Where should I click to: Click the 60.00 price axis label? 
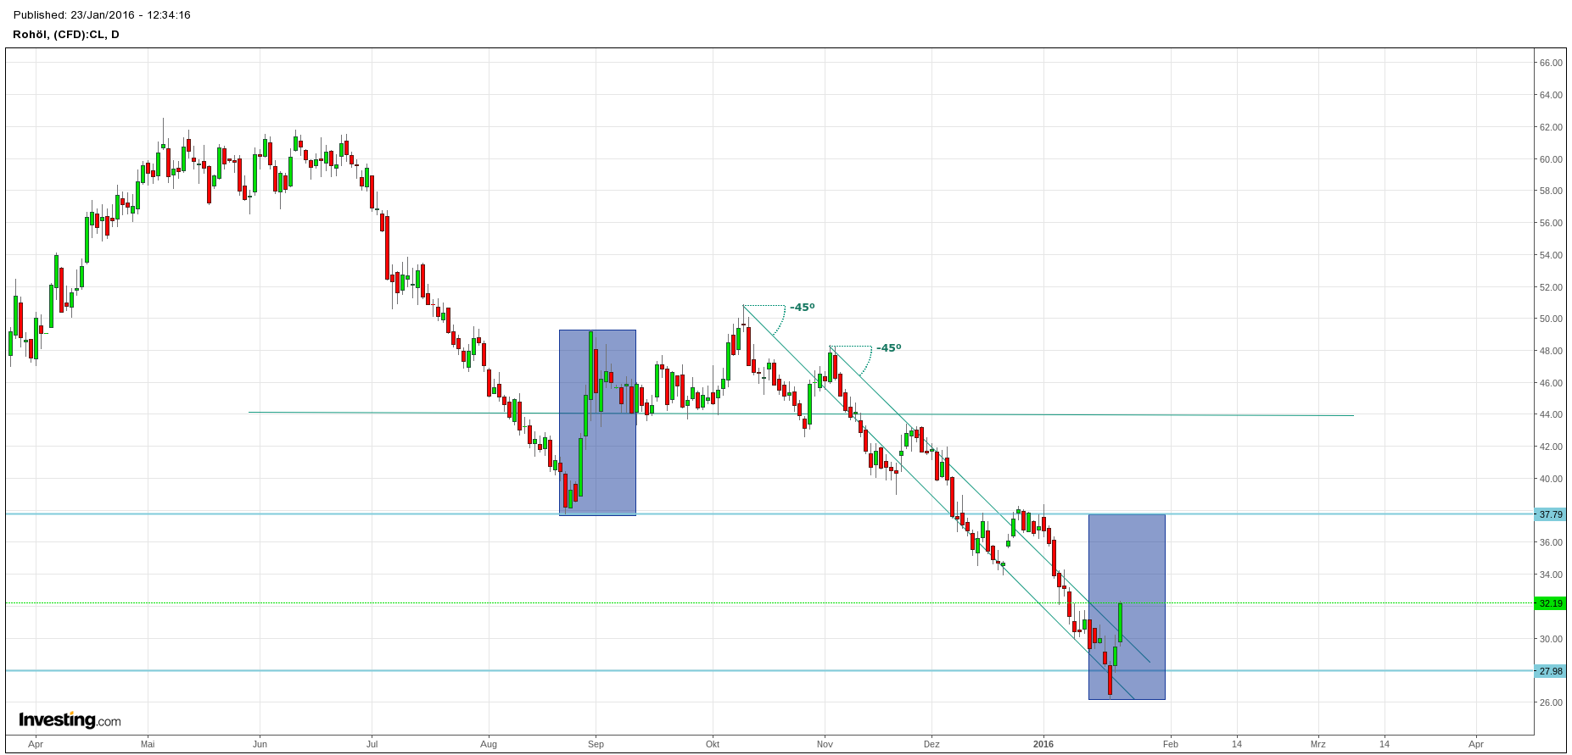click(1551, 159)
